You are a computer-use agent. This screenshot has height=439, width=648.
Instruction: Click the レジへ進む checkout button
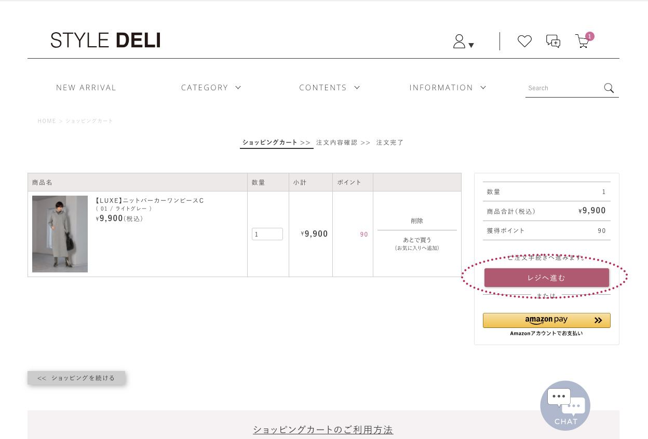pyautogui.click(x=546, y=278)
